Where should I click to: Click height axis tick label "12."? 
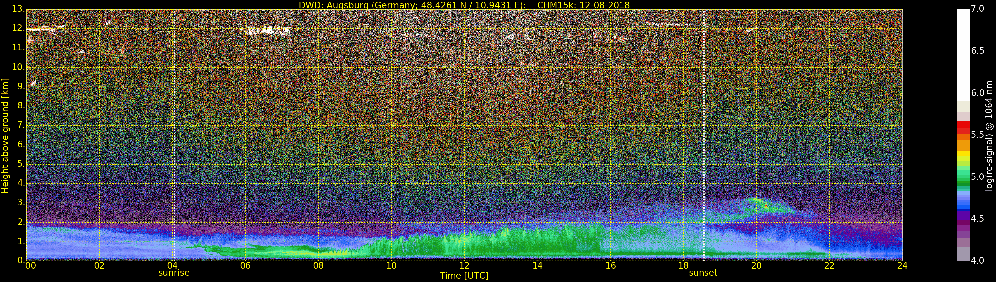(x=18, y=29)
